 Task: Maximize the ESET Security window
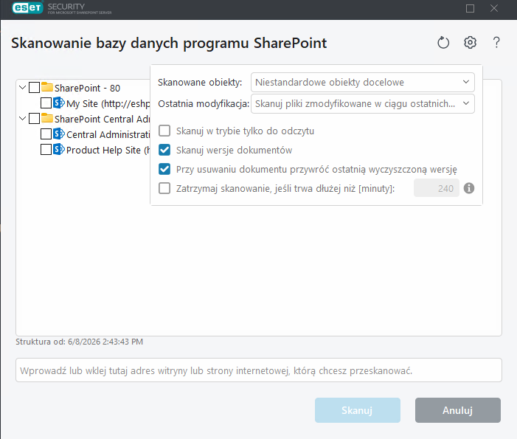coord(470,8)
